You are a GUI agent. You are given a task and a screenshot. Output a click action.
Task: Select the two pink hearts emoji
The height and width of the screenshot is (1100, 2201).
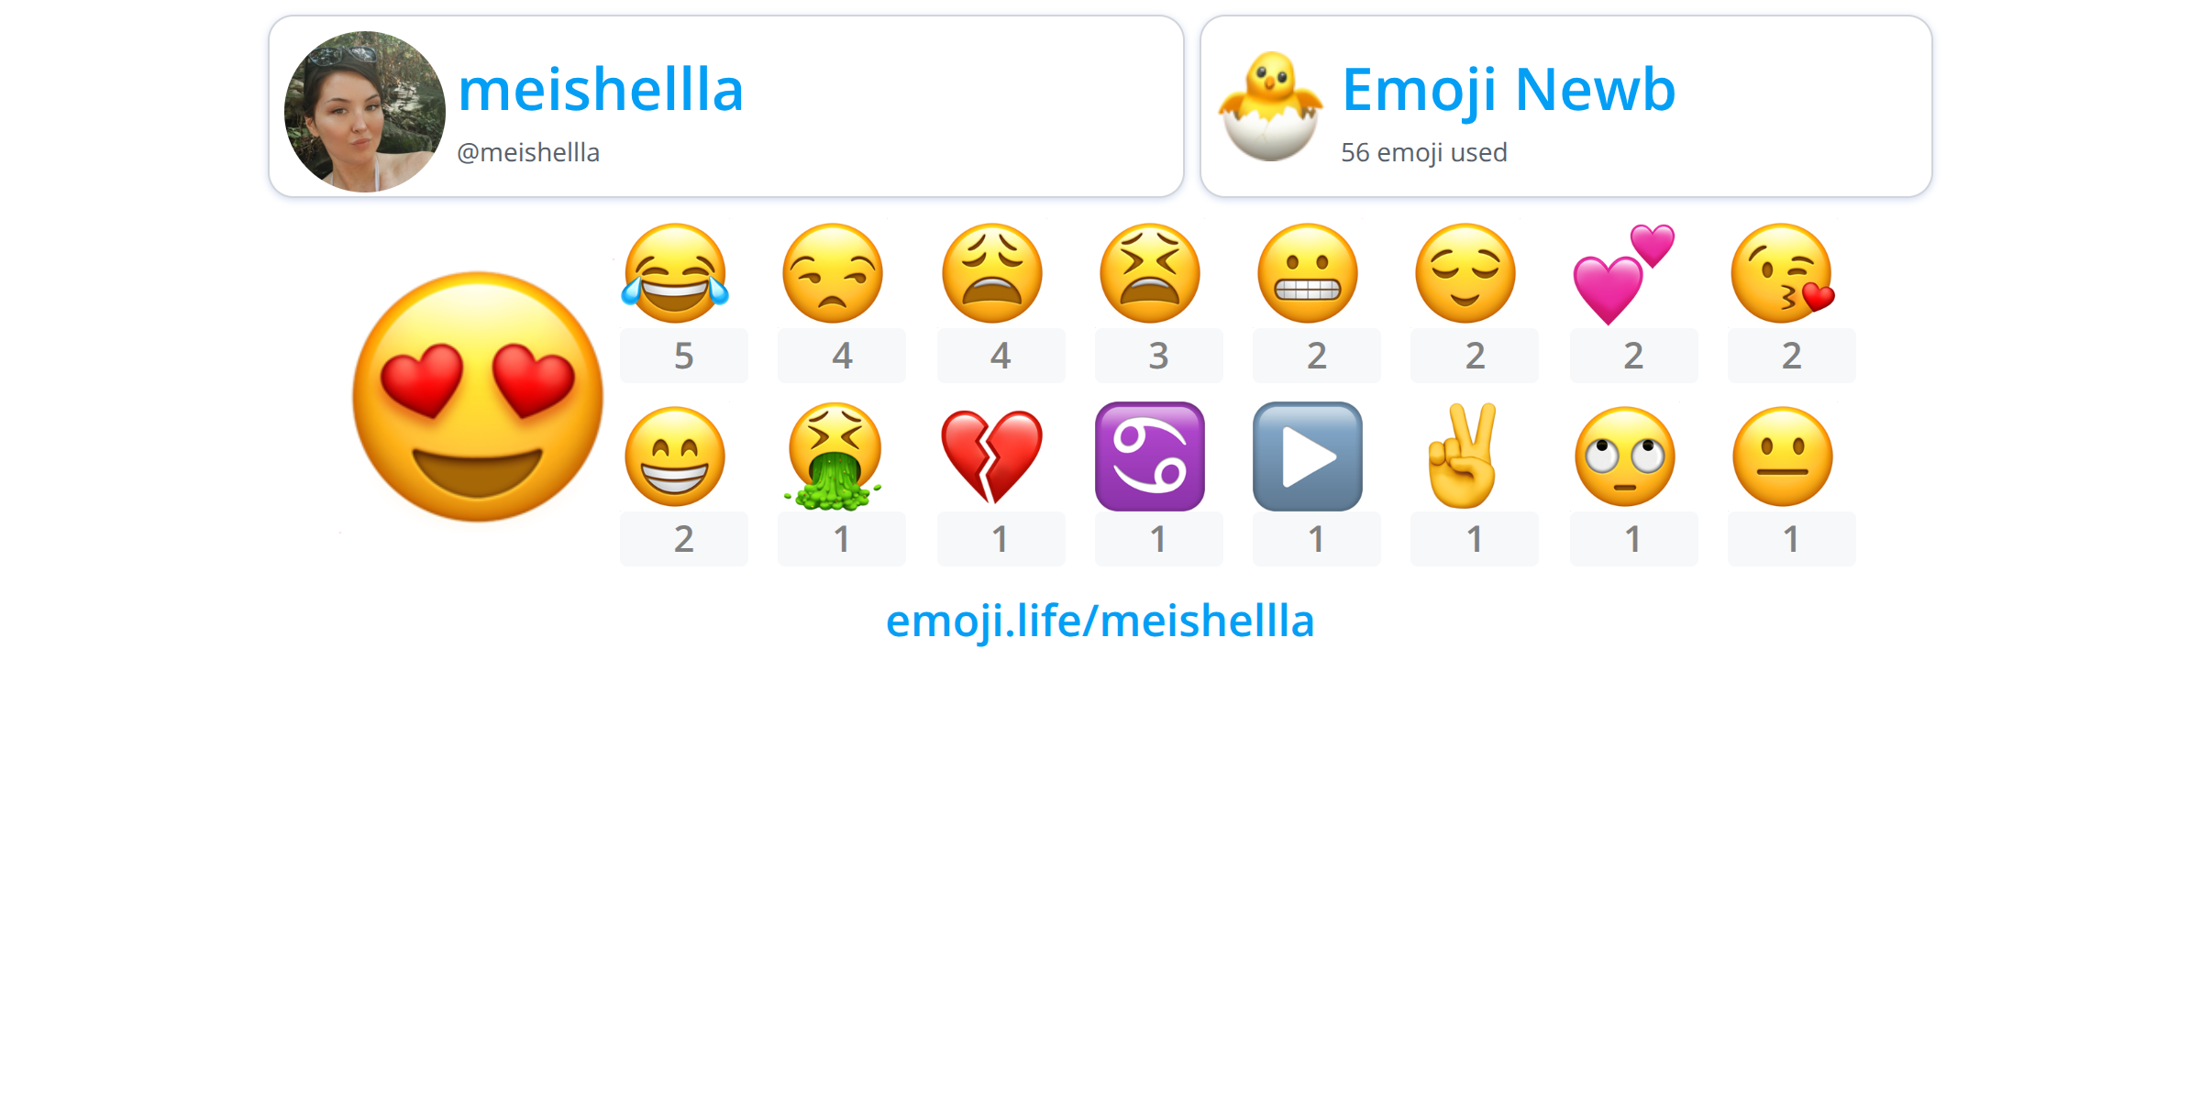click(1624, 274)
